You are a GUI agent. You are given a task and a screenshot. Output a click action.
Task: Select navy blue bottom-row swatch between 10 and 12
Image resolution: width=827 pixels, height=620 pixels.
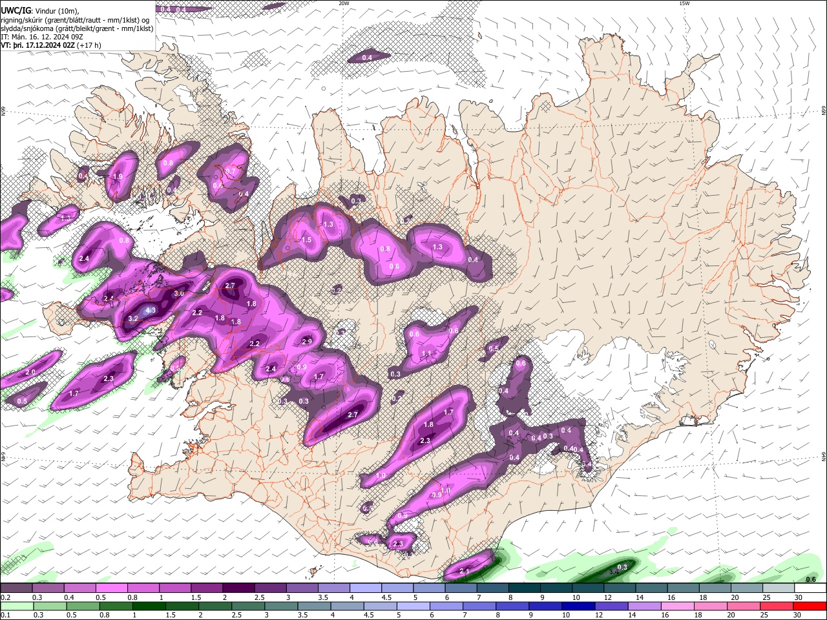(x=579, y=606)
